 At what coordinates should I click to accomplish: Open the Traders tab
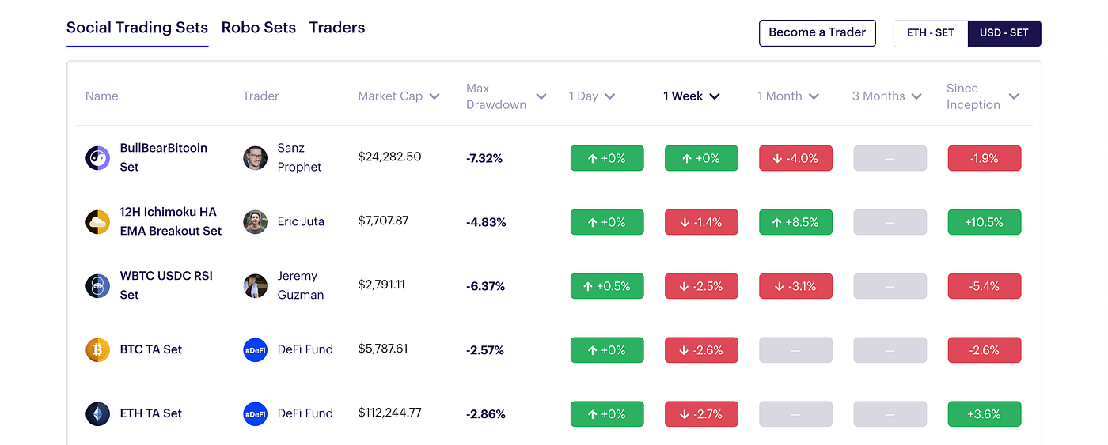(x=337, y=28)
